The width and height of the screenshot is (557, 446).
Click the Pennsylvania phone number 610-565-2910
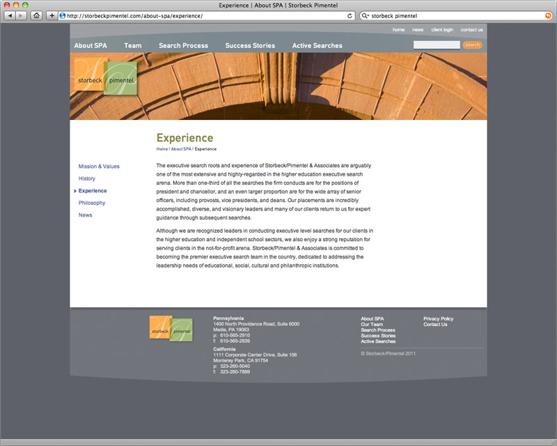(x=235, y=335)
